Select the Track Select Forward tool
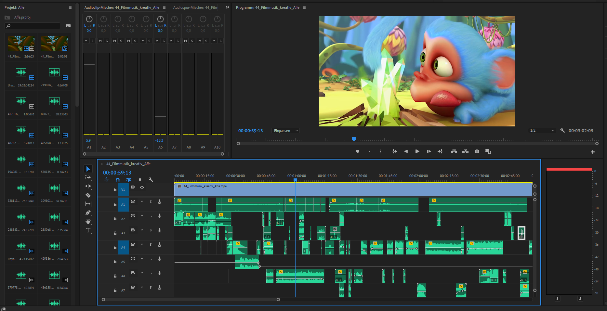The width and height of the screenshot is (607, 311). click(88, 177)
